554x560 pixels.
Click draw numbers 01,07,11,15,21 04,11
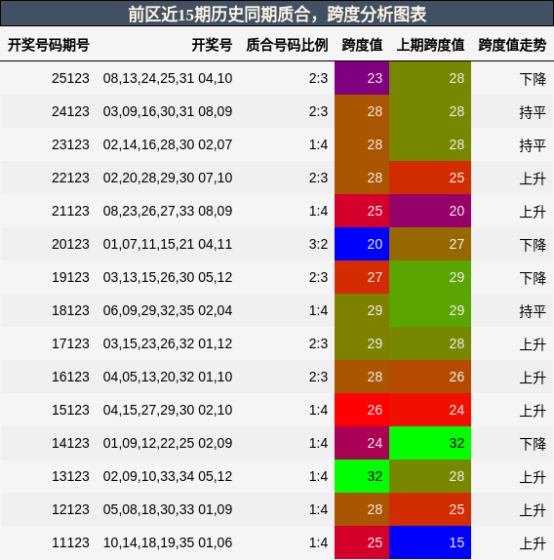click(x=168, y=244)
